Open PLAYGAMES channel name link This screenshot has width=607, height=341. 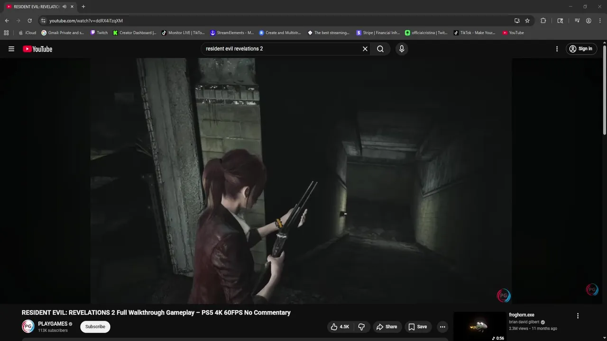click(x=53, y=324)
